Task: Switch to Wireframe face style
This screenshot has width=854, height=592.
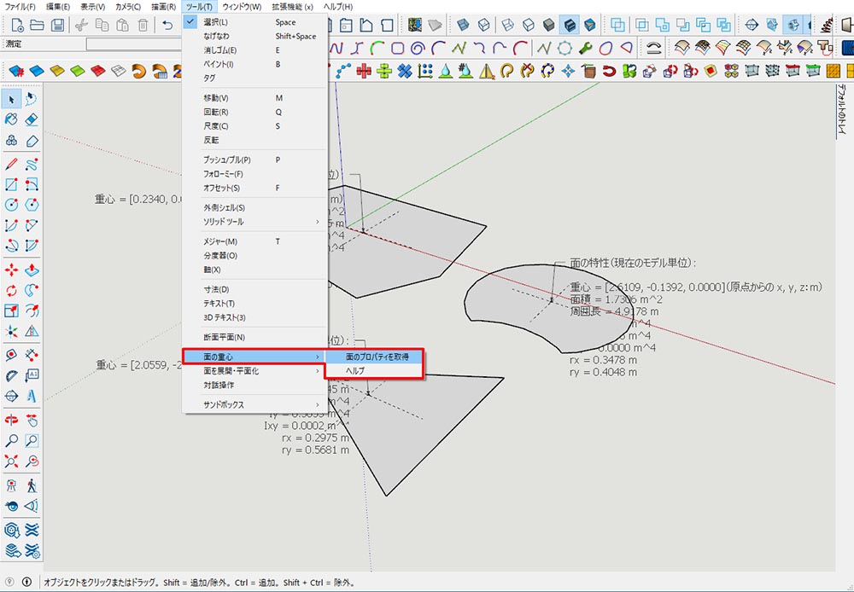Action: pos(507,25)
